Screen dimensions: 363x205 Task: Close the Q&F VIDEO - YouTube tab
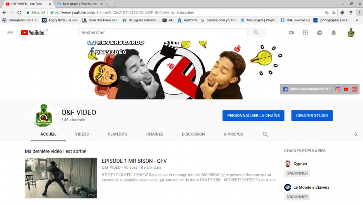tap(50, 4)
